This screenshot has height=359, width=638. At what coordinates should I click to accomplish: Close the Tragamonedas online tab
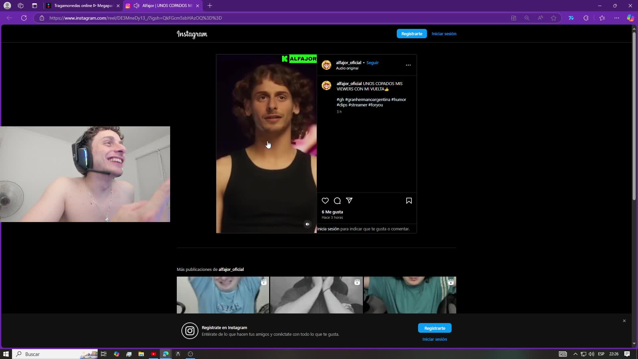point(118,6)
